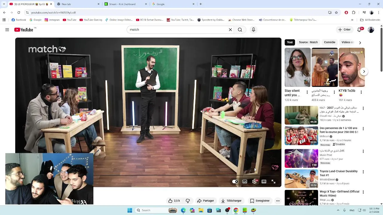Open the player settings gear

(x=254, y=182)
